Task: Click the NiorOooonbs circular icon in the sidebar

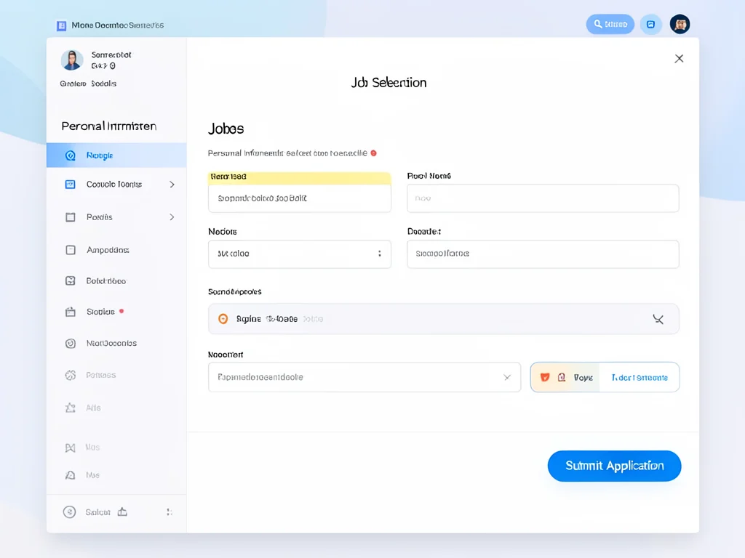Action: click(x=71, y=343)
